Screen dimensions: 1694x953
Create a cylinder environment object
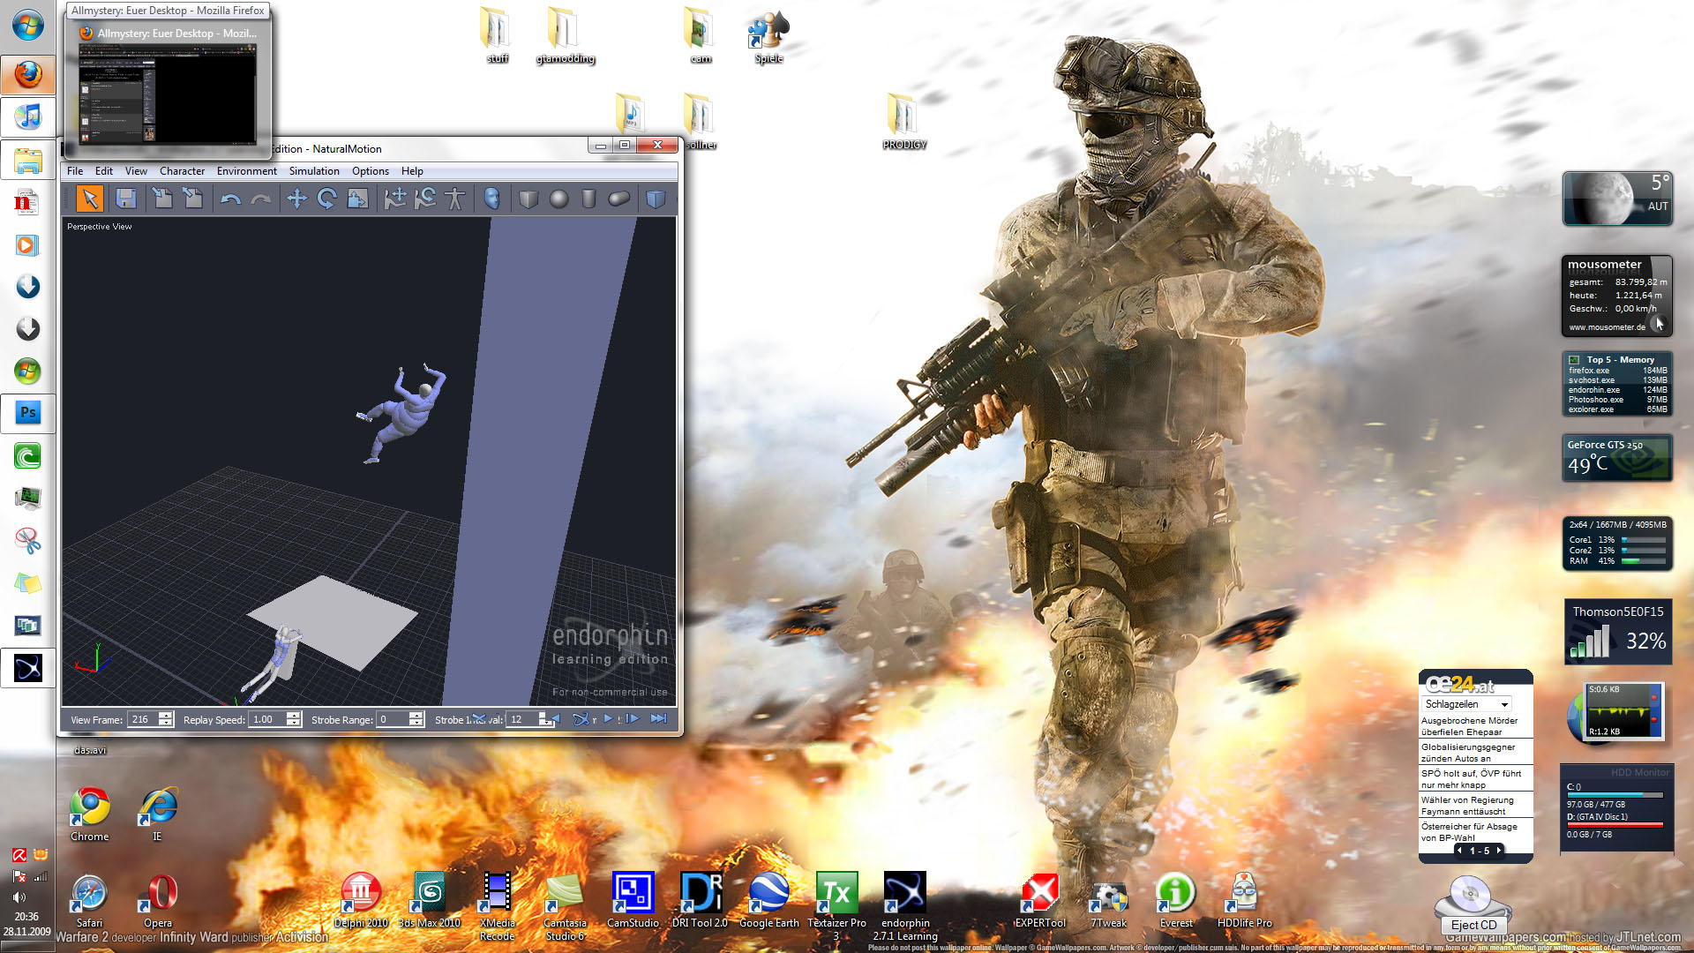tap(588, 199)
